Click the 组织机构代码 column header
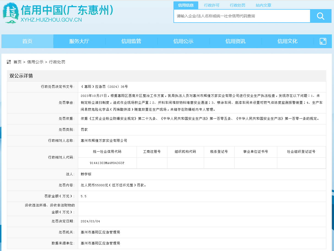Image resolution: width=334 pixels, height=251 pixels. 185,152
